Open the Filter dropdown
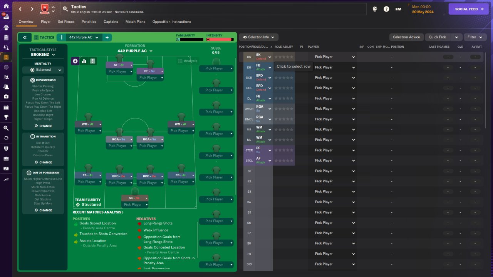The height and width of the screenshot is (277, 493). (x=475, y=37)
